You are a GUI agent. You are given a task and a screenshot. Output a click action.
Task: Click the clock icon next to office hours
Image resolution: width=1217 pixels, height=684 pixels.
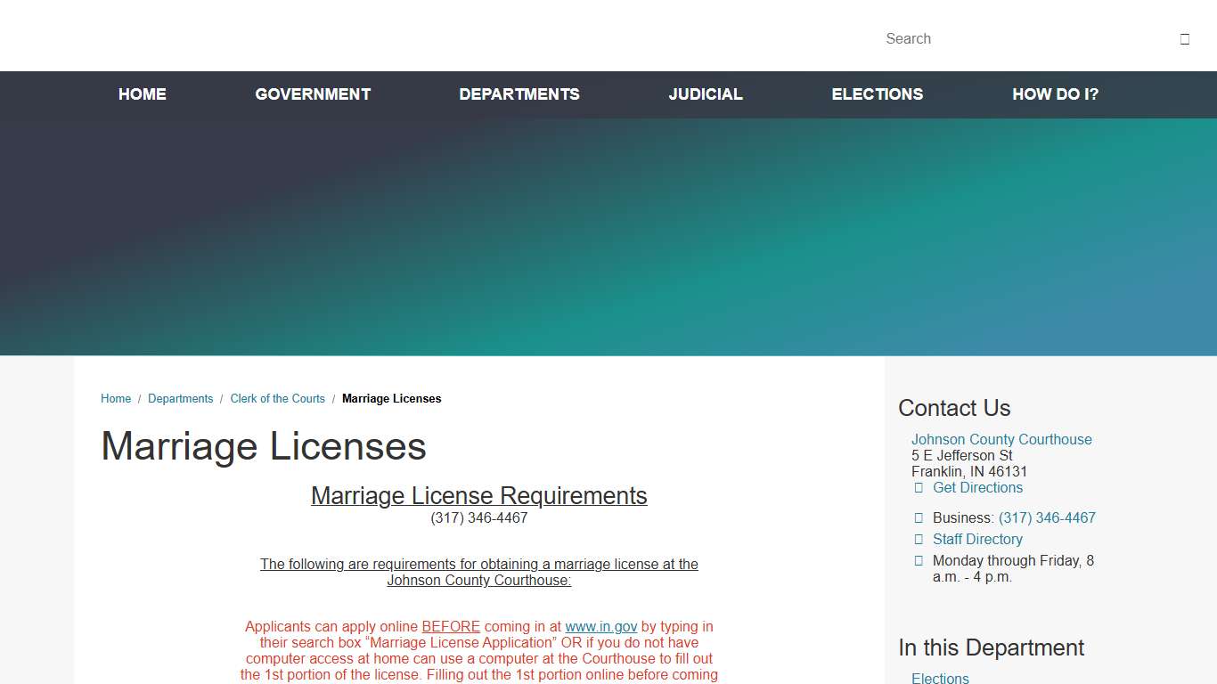[x=918, y=560]
